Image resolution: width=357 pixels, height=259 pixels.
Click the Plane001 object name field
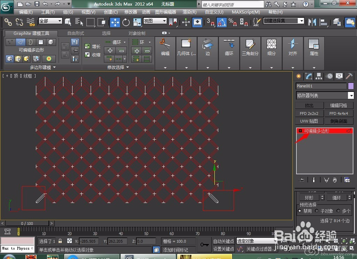coord(321,86)
